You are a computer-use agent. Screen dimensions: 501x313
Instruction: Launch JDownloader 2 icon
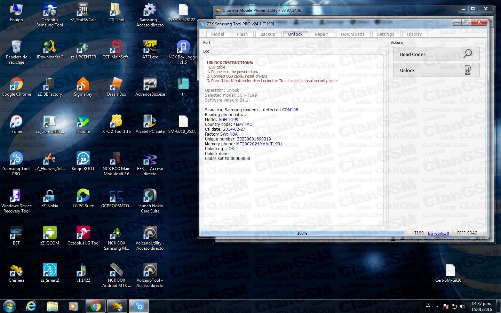pos(50,50)
